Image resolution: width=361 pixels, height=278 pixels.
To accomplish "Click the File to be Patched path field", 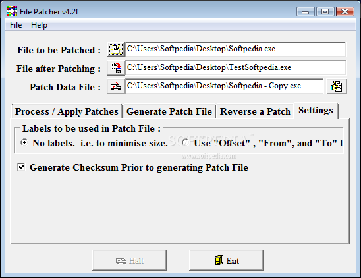I will pos(236,49).
